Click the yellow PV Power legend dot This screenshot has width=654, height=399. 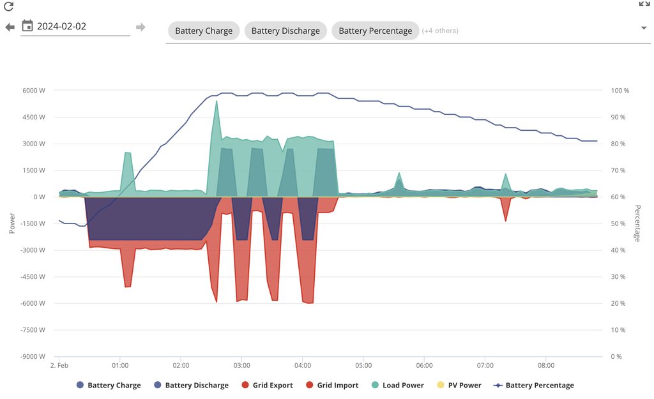441,385
